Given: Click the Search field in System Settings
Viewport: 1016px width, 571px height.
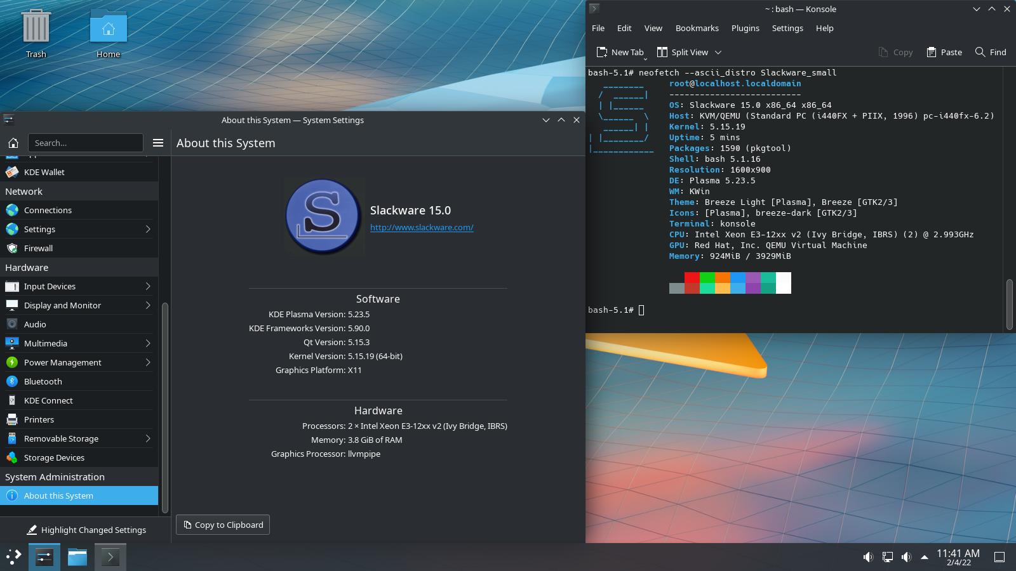Looking at the screenshot, I should (x=86, y=143).
